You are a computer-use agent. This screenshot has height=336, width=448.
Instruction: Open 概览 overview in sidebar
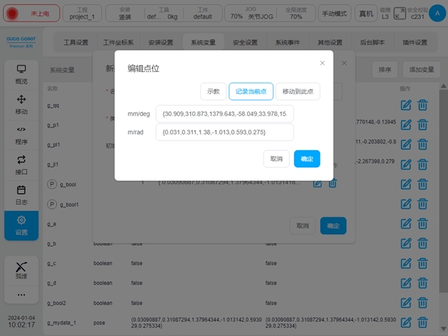click(x=21, y=75)
